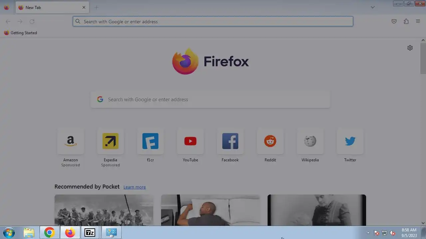This screenshot has height=239, width=426.
Task: Select the New Tab tab
Action: pos(52,7)
